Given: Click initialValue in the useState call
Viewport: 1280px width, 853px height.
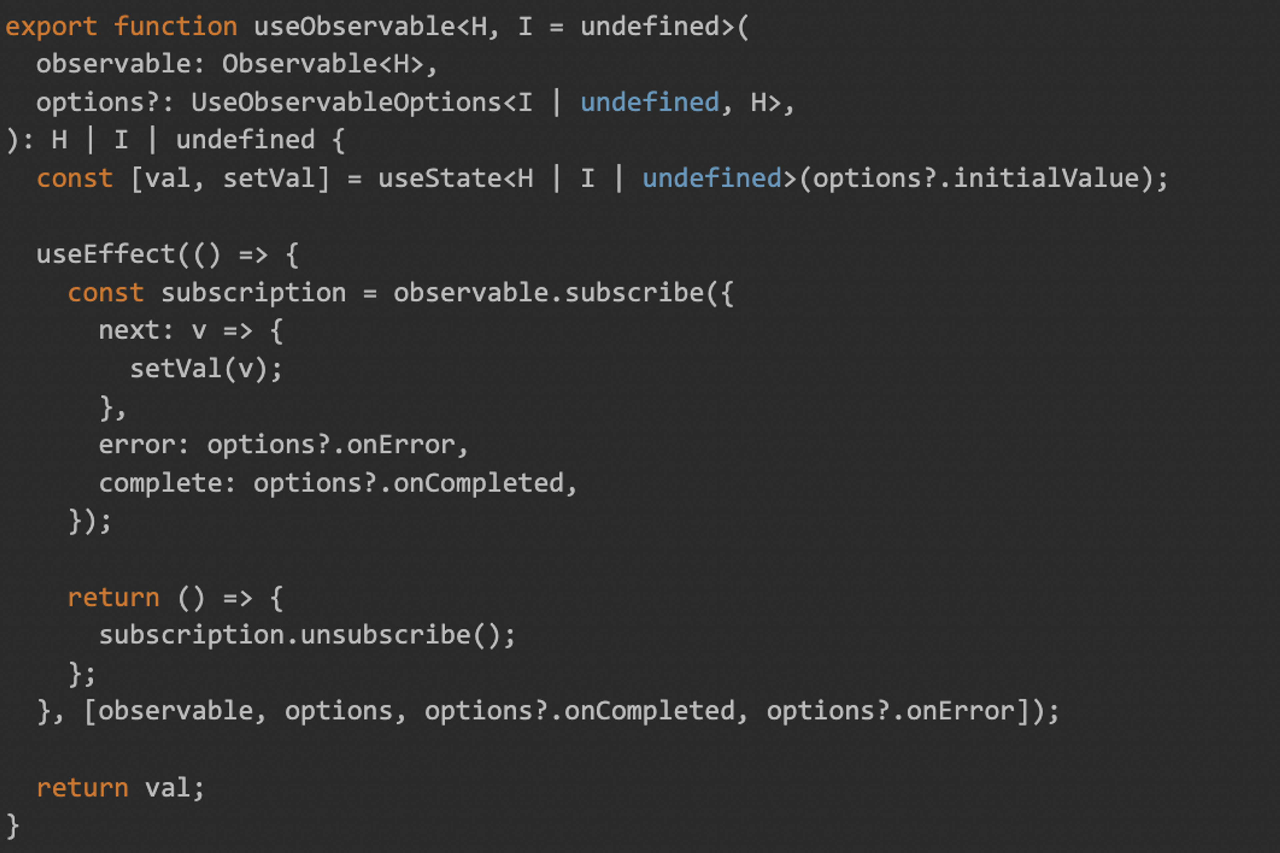Looking at the screenshot, I should tap(1047, 179).
